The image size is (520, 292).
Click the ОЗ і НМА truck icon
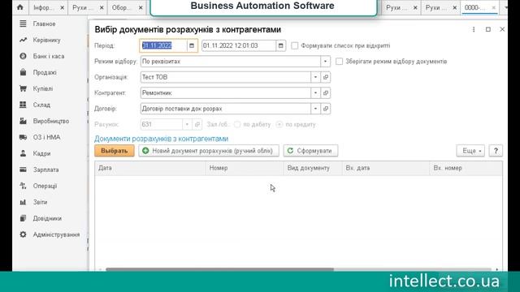click(x=23, y=137)
